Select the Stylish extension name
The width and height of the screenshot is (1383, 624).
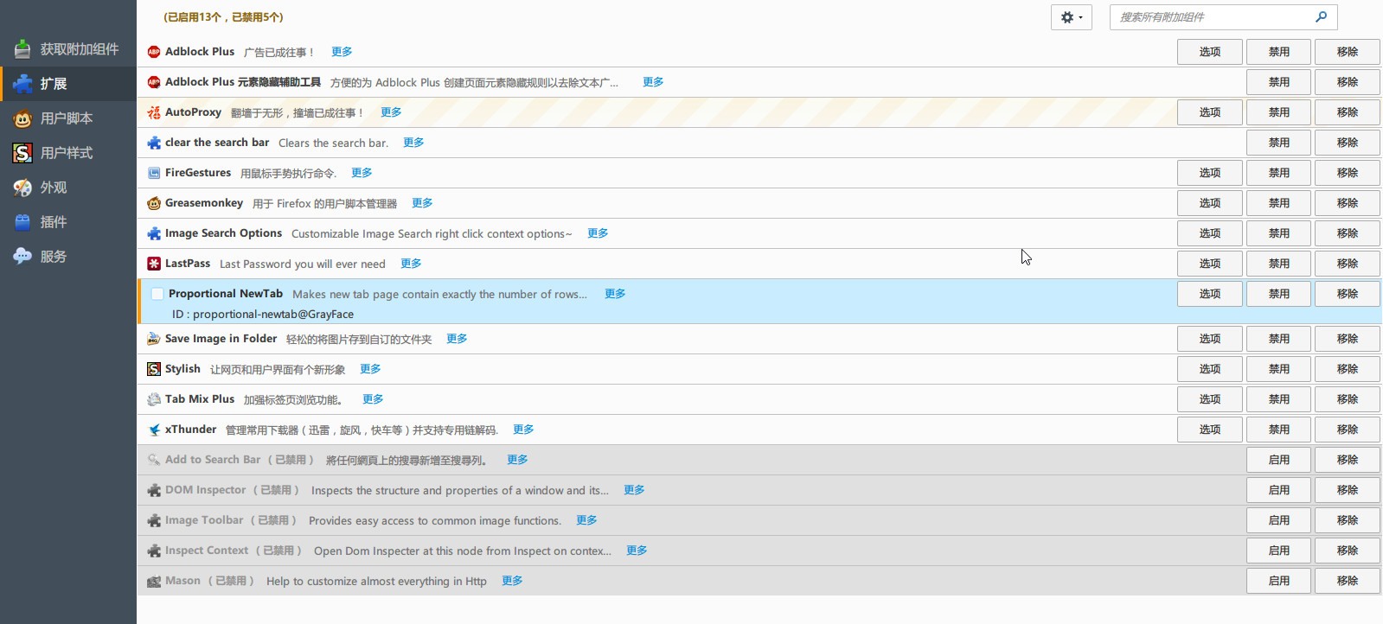(182, 369)
